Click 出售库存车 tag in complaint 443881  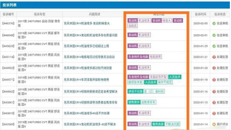point(148,102)
